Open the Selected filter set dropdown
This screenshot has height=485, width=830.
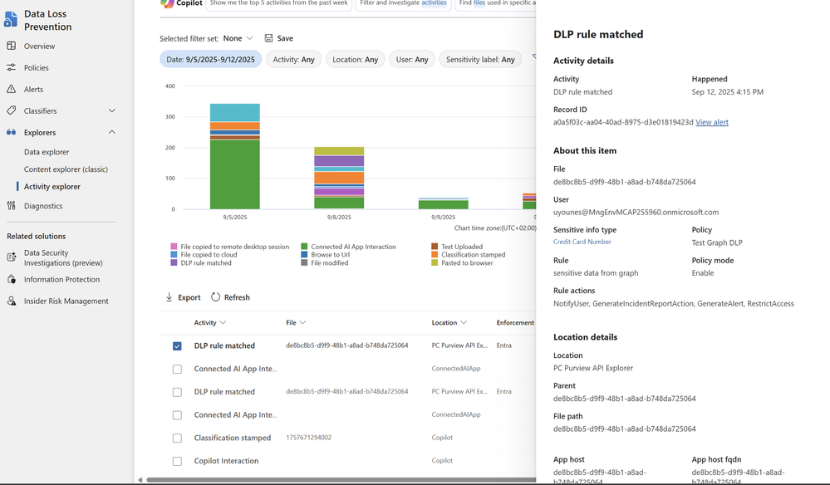pos(238,38)
